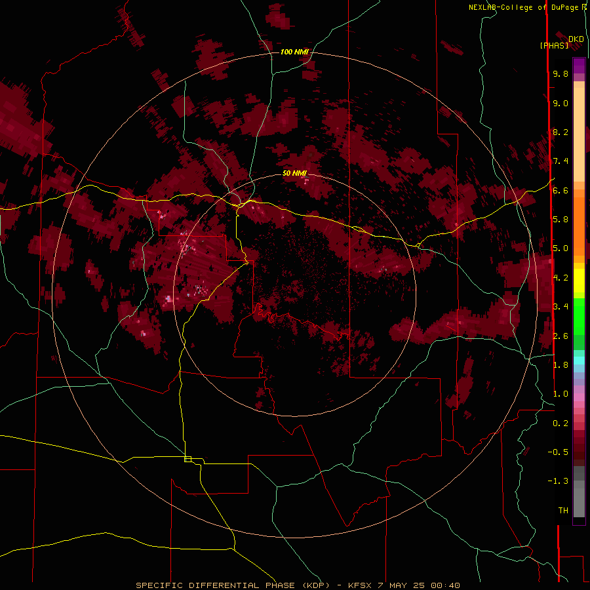
Task: Pick the bright green segment of the color bar
Action: click(x=579, y=316)
